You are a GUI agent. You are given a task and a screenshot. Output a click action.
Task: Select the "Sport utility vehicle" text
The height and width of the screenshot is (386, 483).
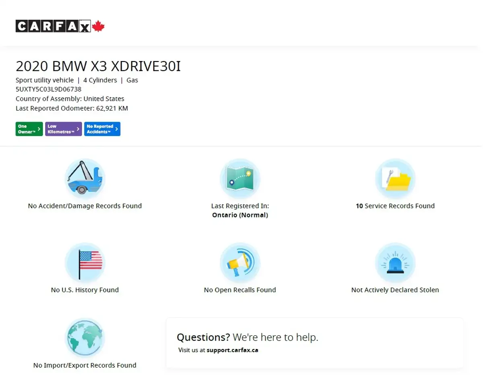(x=45, y=80)
